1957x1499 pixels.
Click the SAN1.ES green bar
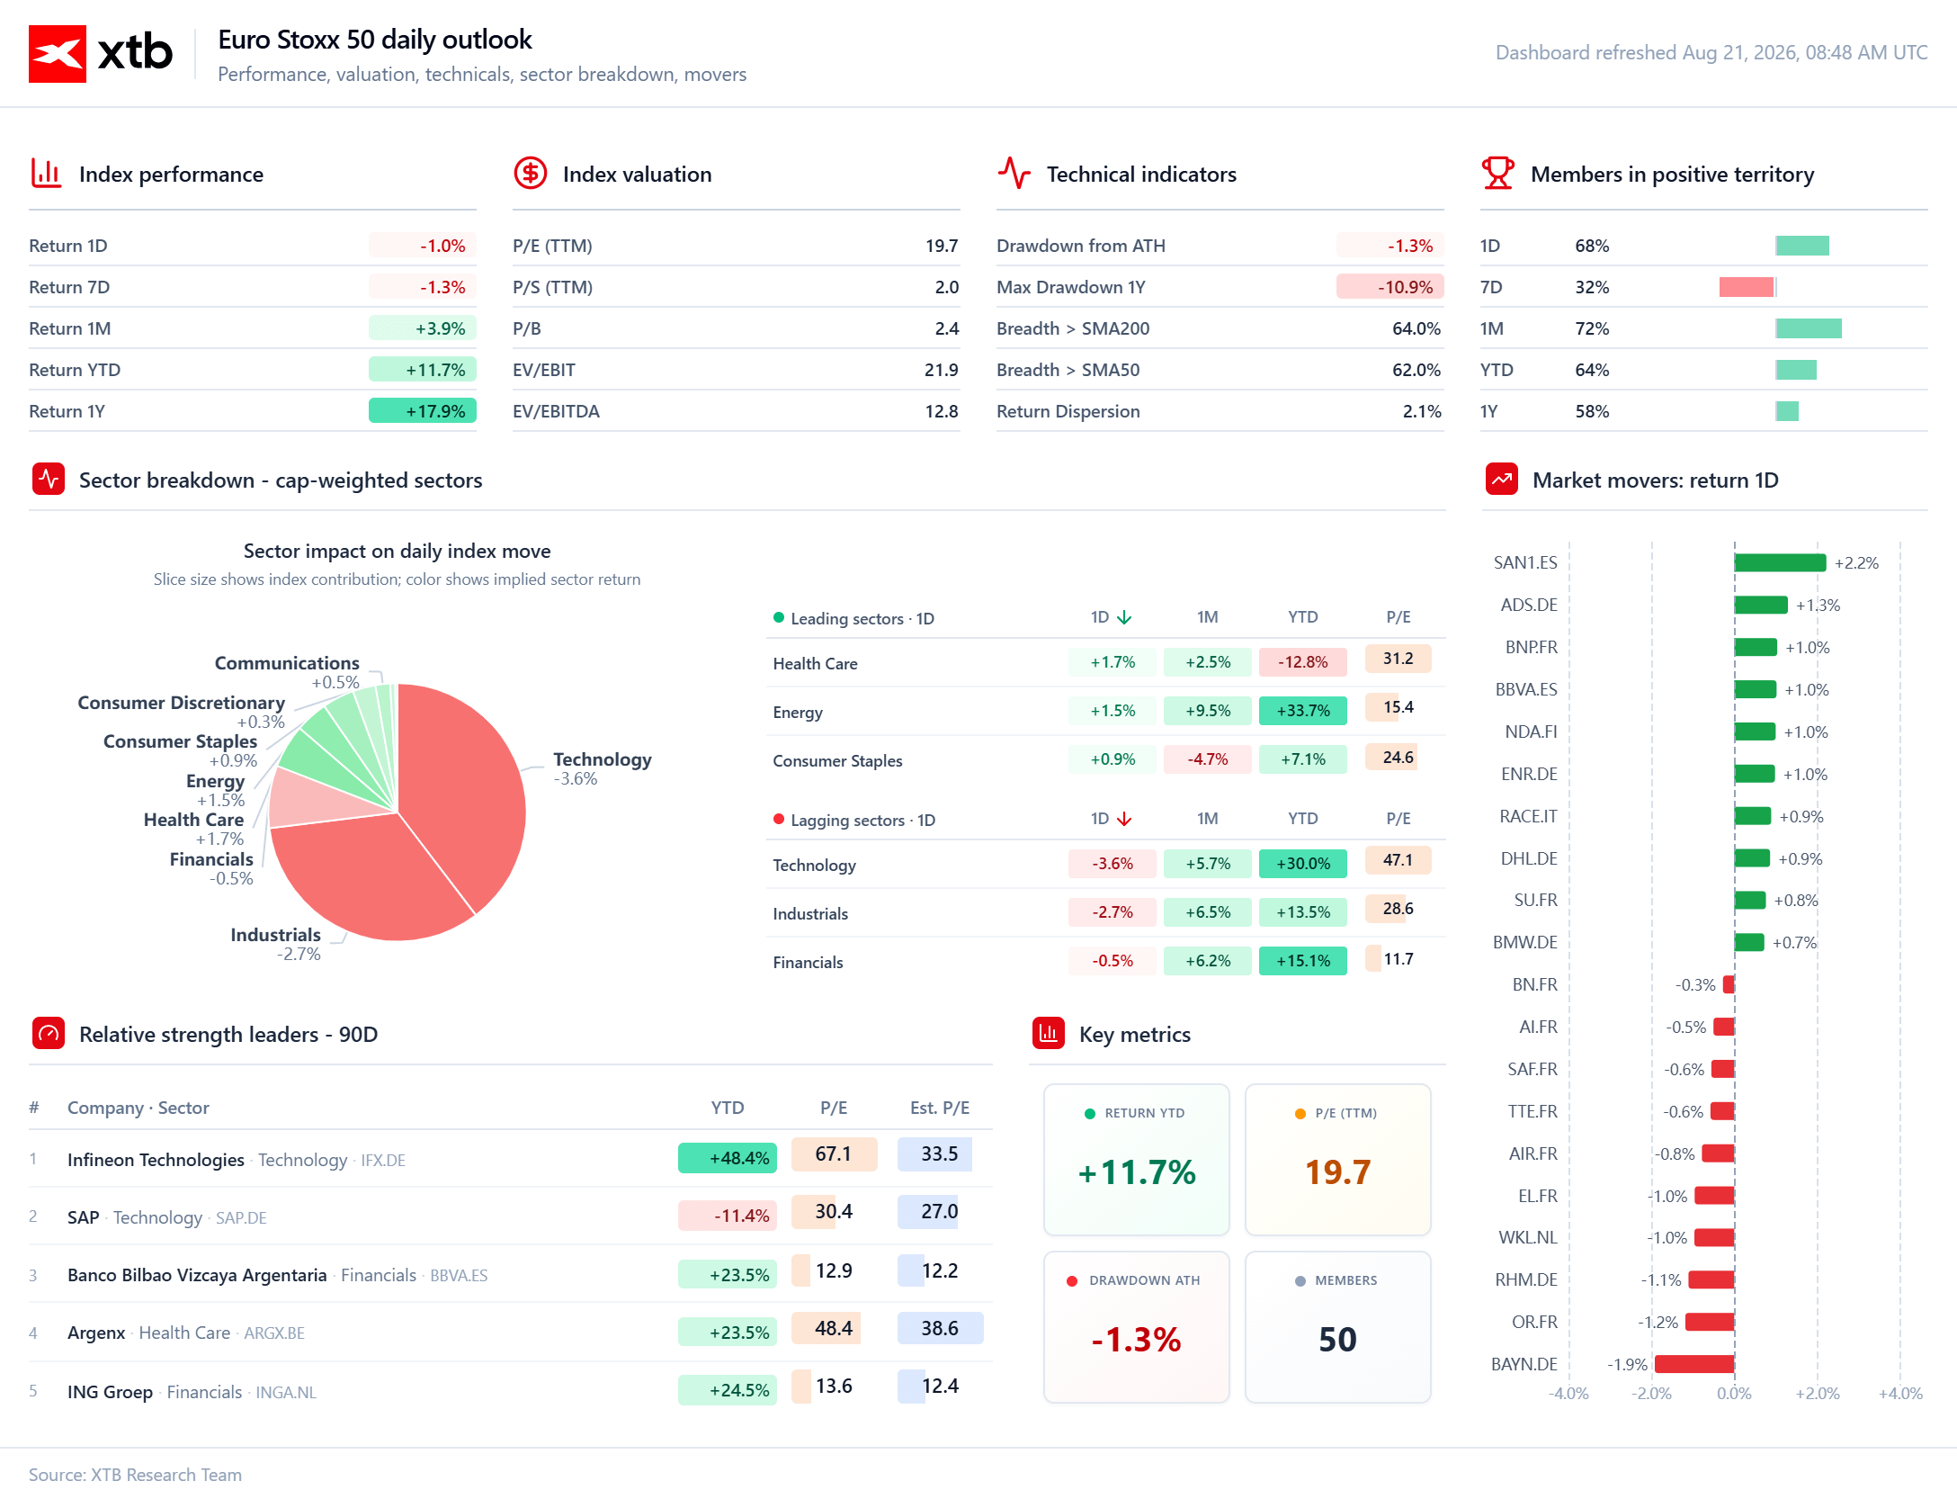(1780, 562)
